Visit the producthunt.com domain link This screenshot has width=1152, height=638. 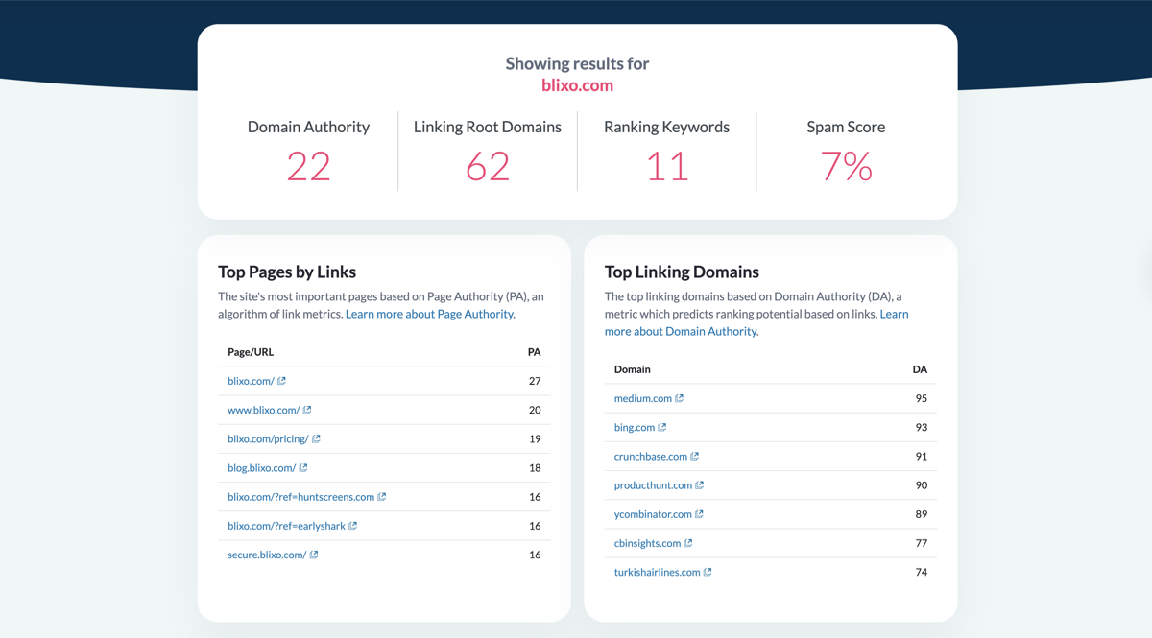pyautogui.click(x=653, y=485)
